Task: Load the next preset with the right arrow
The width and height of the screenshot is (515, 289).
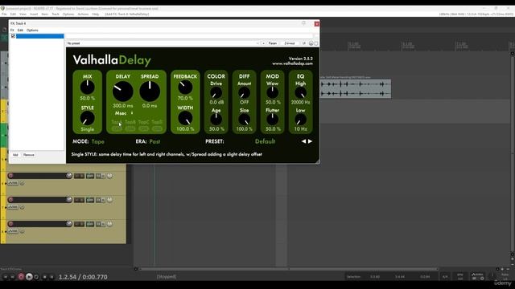Action: pos(310,141)
